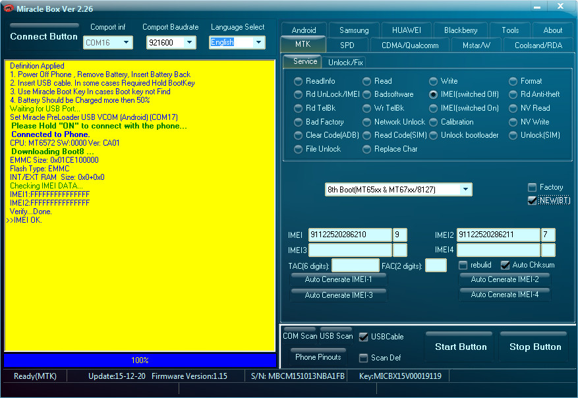Choose File Unlock radio option

pos(318,149)
